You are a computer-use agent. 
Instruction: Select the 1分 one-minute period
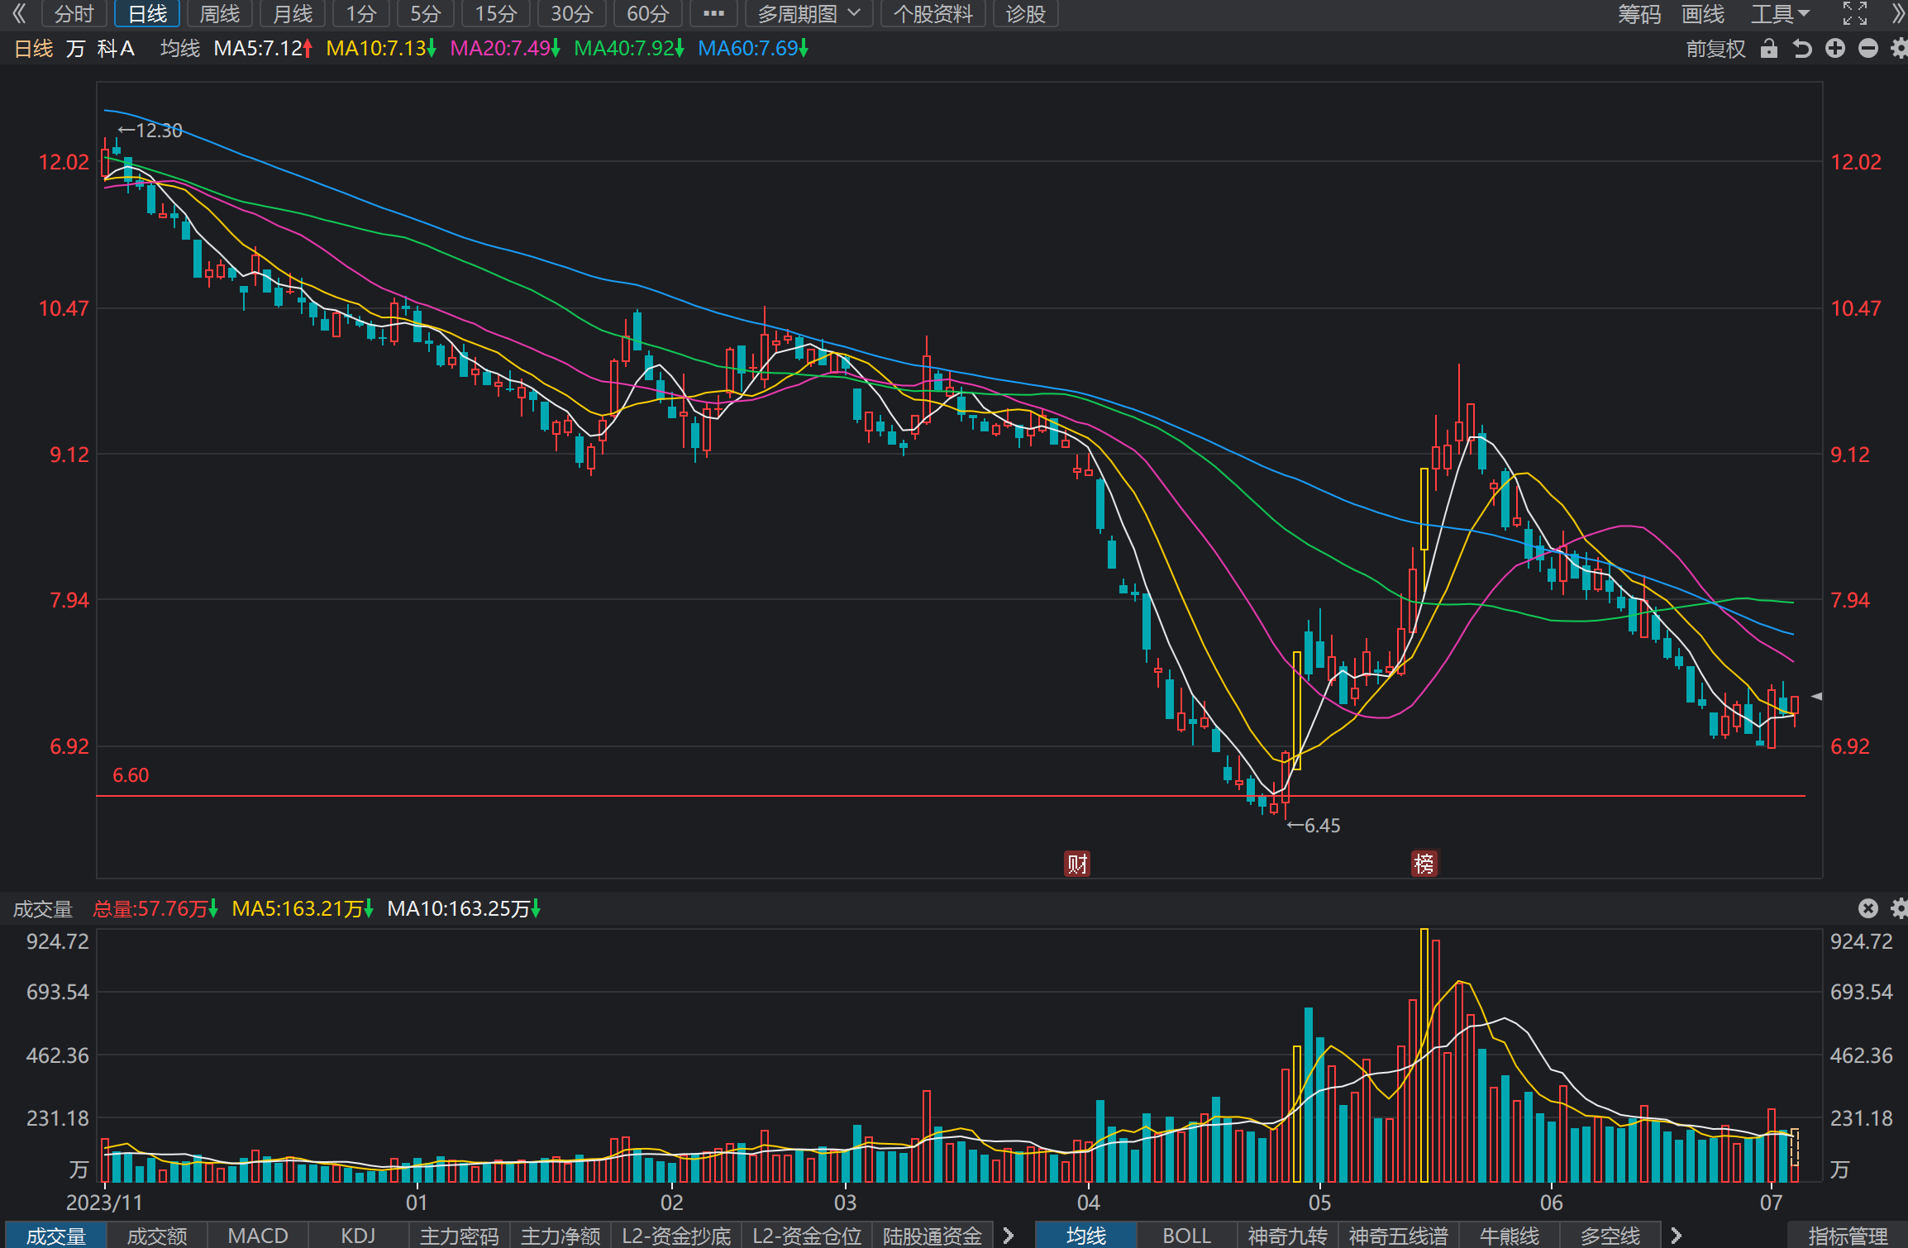click(x=361, y=13)
